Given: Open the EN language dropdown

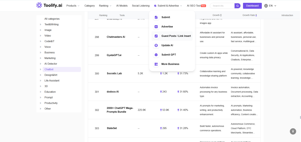Looking at the screenshot, I should (272, 6).
